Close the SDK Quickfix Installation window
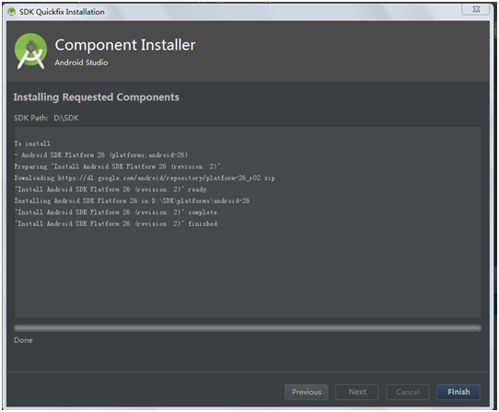Viewport: 499px width, 412px height. click(476, 9)
